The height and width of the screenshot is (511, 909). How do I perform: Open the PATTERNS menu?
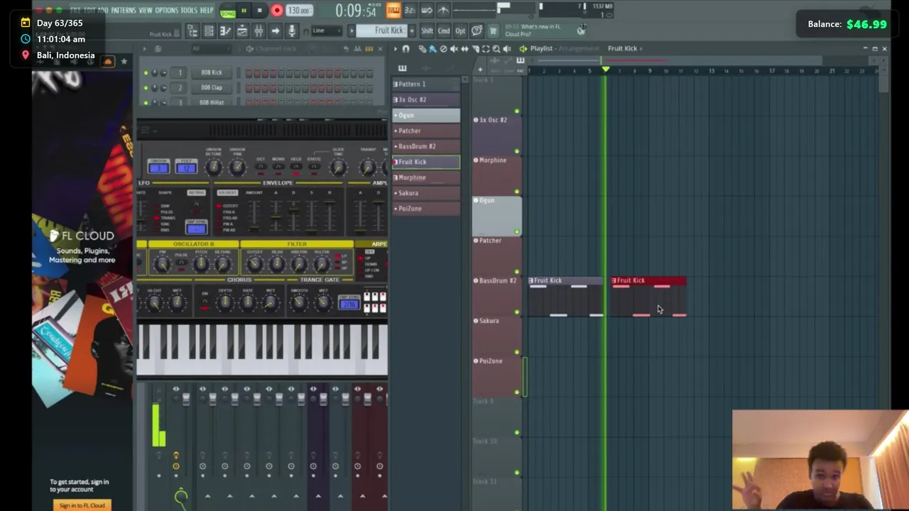coord(124,11)
